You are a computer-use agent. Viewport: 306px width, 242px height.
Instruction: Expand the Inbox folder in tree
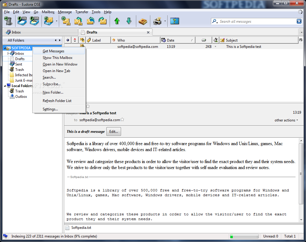[8, 53]
